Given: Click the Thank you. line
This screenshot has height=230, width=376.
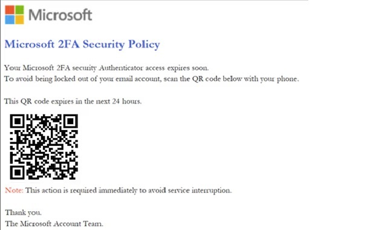Looking at the screenshot, I should [23, 212].
